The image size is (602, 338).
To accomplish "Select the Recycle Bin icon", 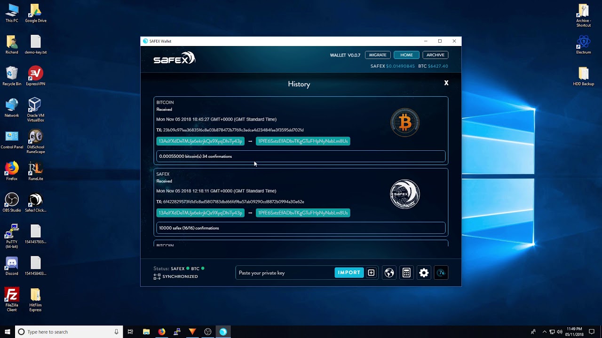I will tap(12, 76).
